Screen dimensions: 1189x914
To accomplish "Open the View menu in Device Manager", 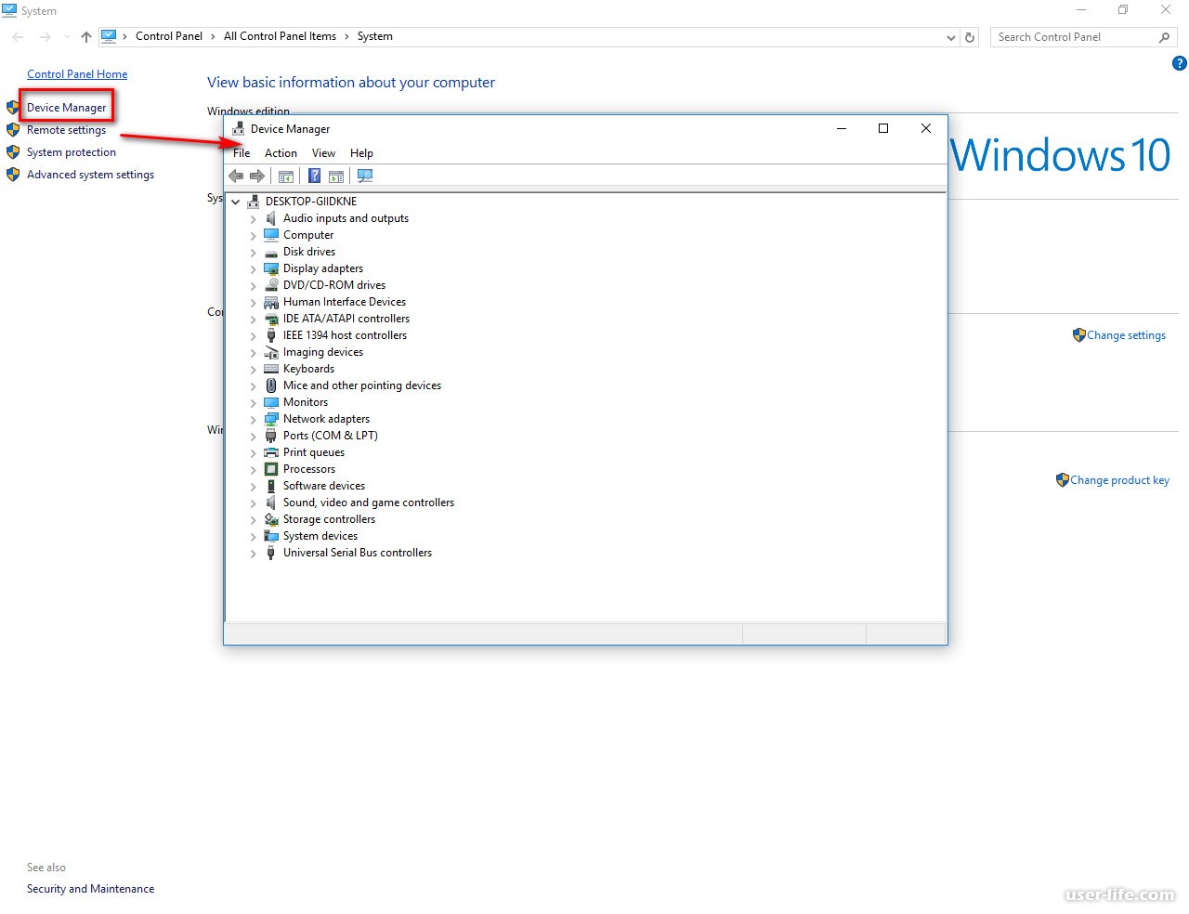I will 323,153.
